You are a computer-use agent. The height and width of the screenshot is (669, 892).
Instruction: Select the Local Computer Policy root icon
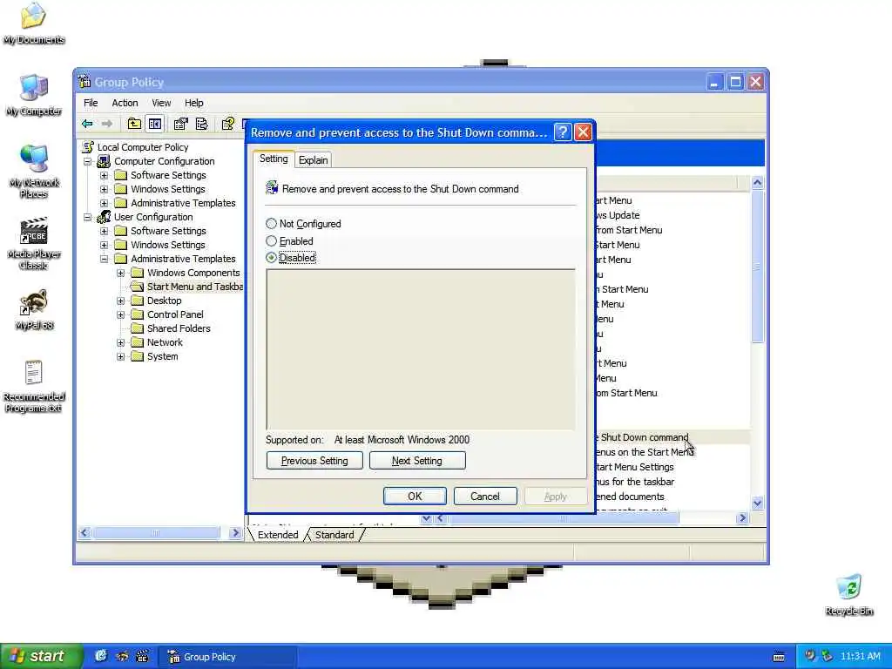[88, 146]
